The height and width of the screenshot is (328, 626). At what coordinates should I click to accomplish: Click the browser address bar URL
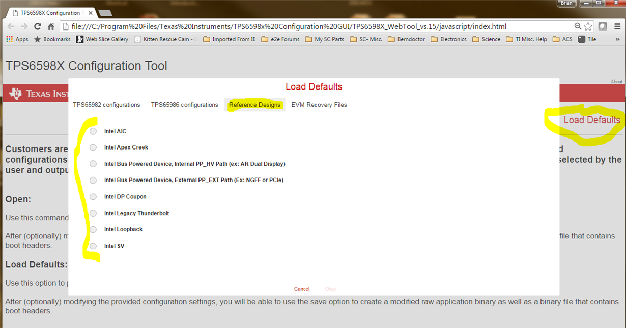click(289, 26)
